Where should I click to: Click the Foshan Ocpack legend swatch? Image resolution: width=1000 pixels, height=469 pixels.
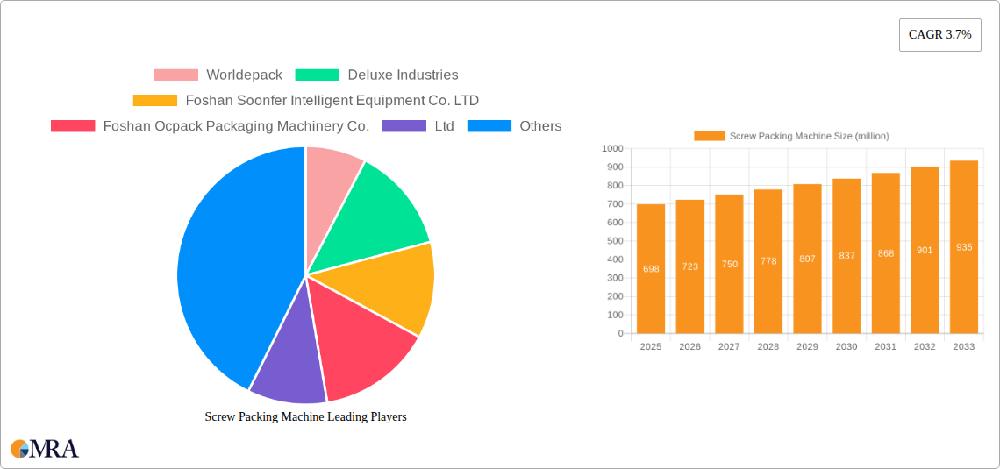pyautogui.click(x=73, y=126)
